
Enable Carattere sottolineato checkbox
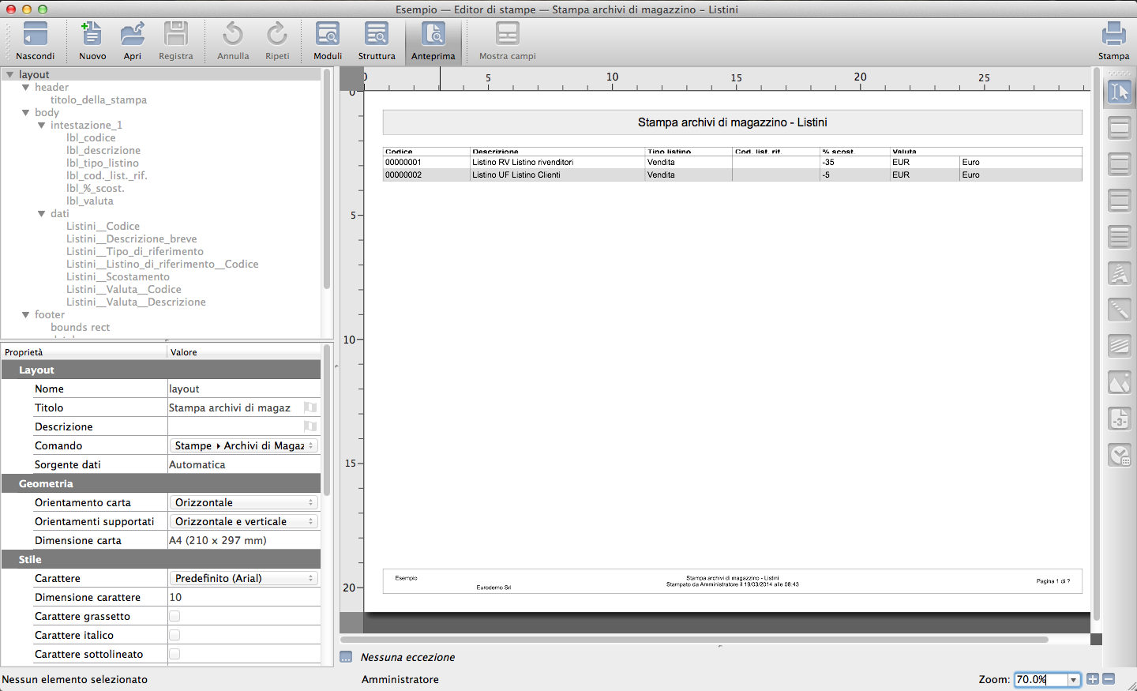174,654
